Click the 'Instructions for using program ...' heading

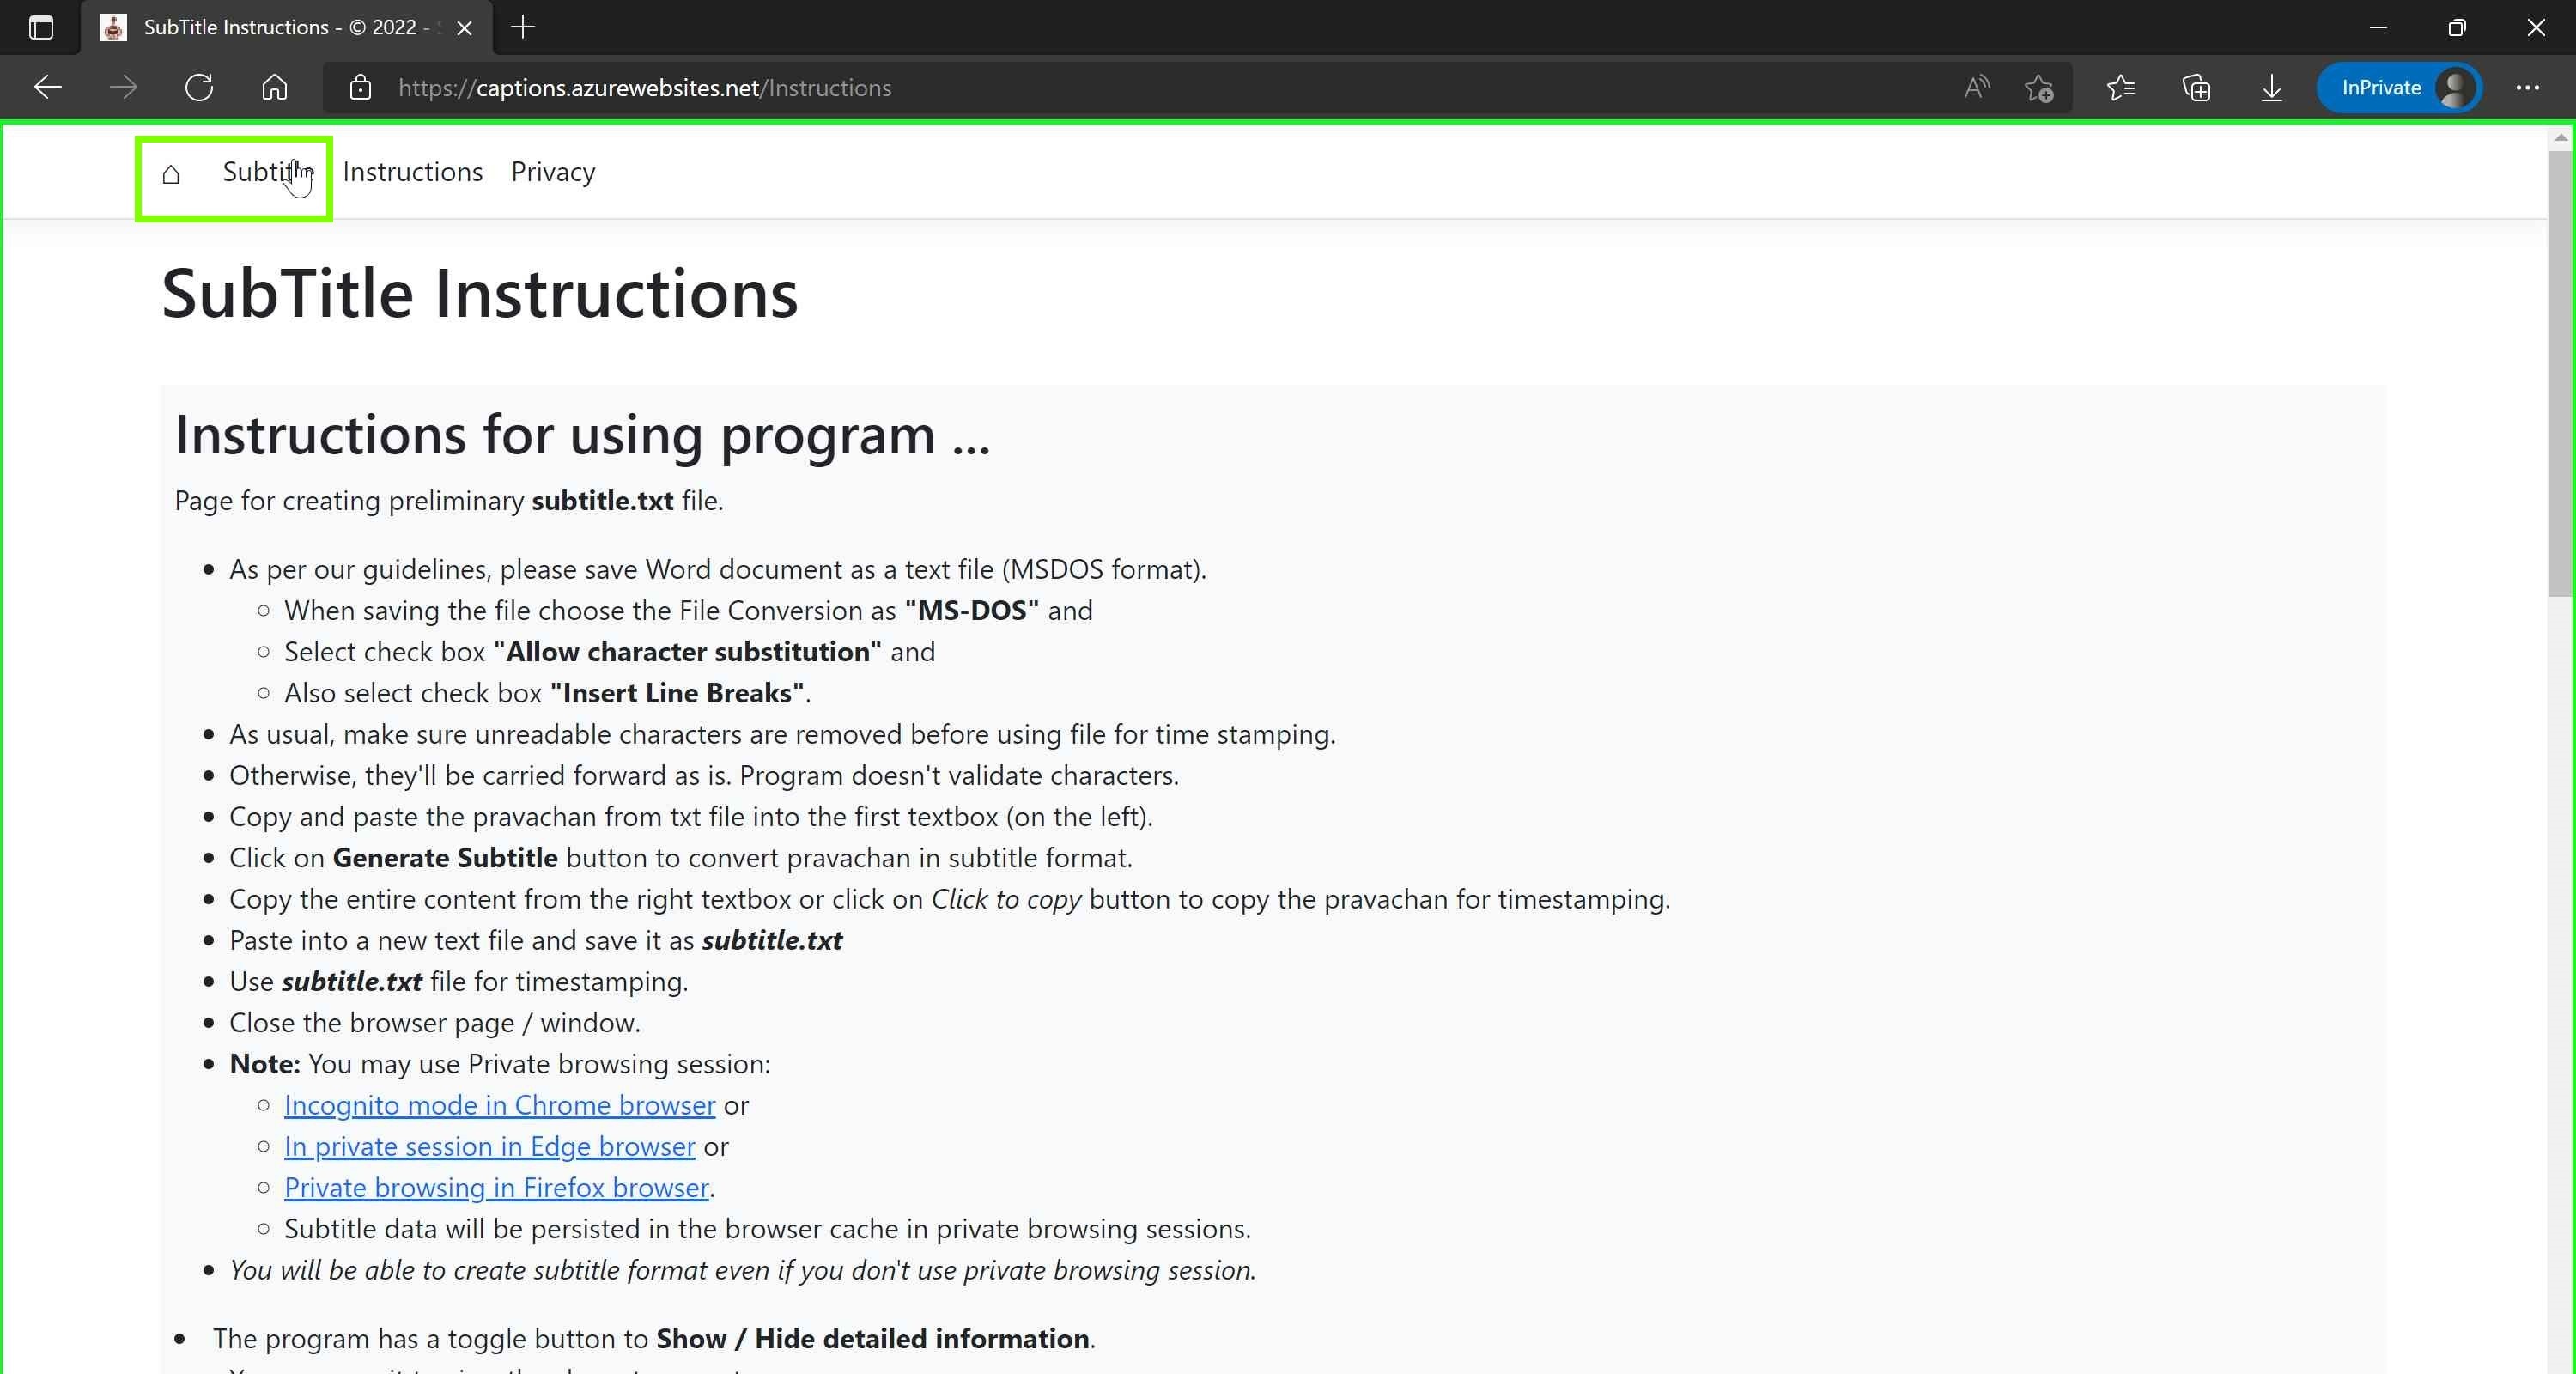click(582, 435)
